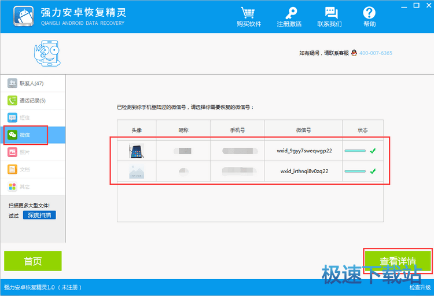This screenshot has height=296, width=434.
Task: Select the 其它 sidebar item
Action: 33,187
